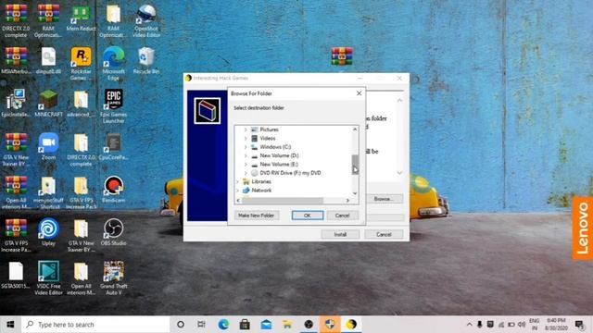
Task: Select the Recycle Bin icon
Action: tap(146, 56)
